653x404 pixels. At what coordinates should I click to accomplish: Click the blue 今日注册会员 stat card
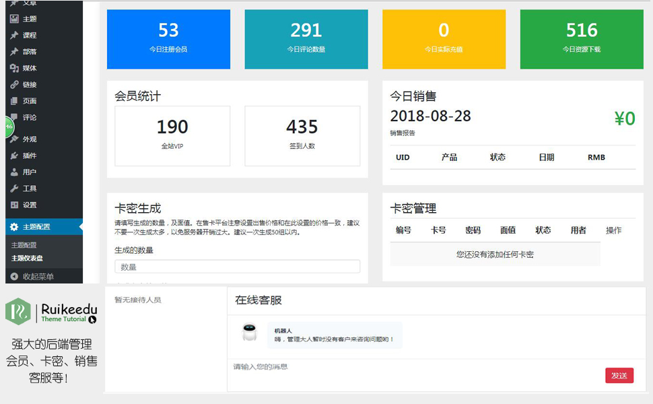pyautogui.click(x=168, y=39)
